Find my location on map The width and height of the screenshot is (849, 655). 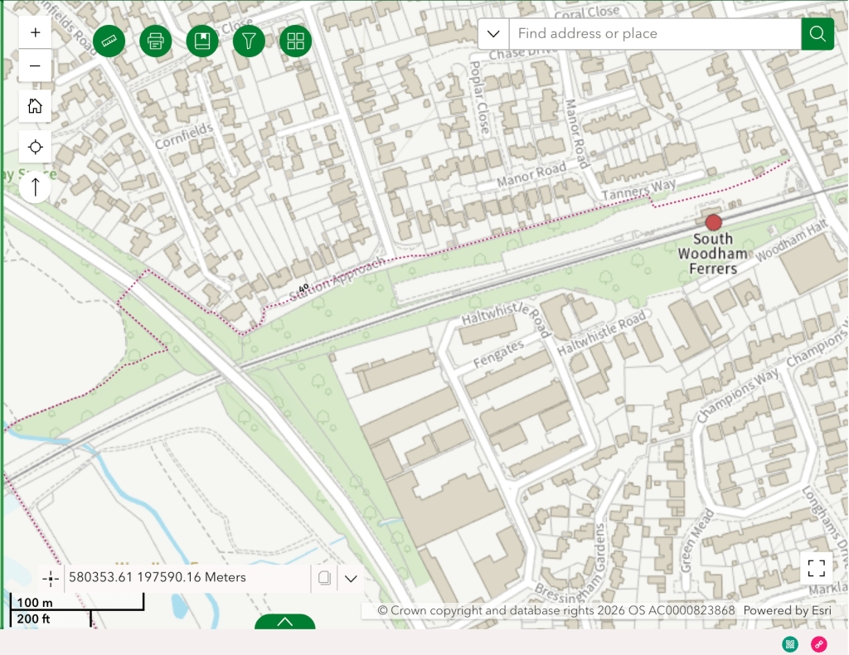pos(35,147)
